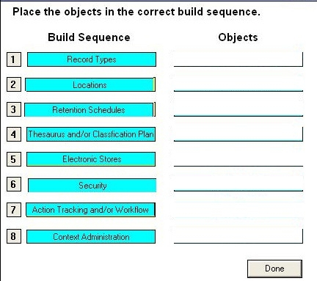Select Thesaurus and/or Classification Plan item
317x281 pixels.
point(91,134)
